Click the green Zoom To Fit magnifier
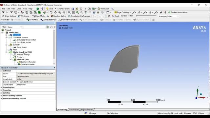 pyautogui.click(x=77, y=12)
